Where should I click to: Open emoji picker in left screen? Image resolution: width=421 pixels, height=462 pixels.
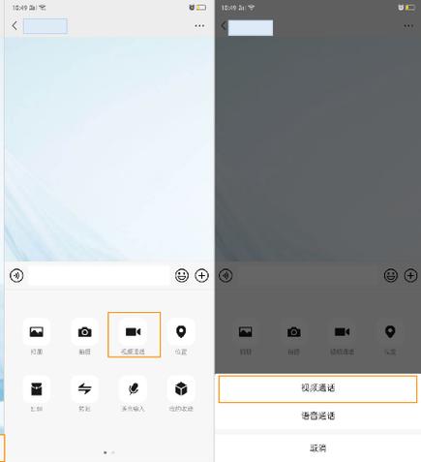(x=182, y=276)
